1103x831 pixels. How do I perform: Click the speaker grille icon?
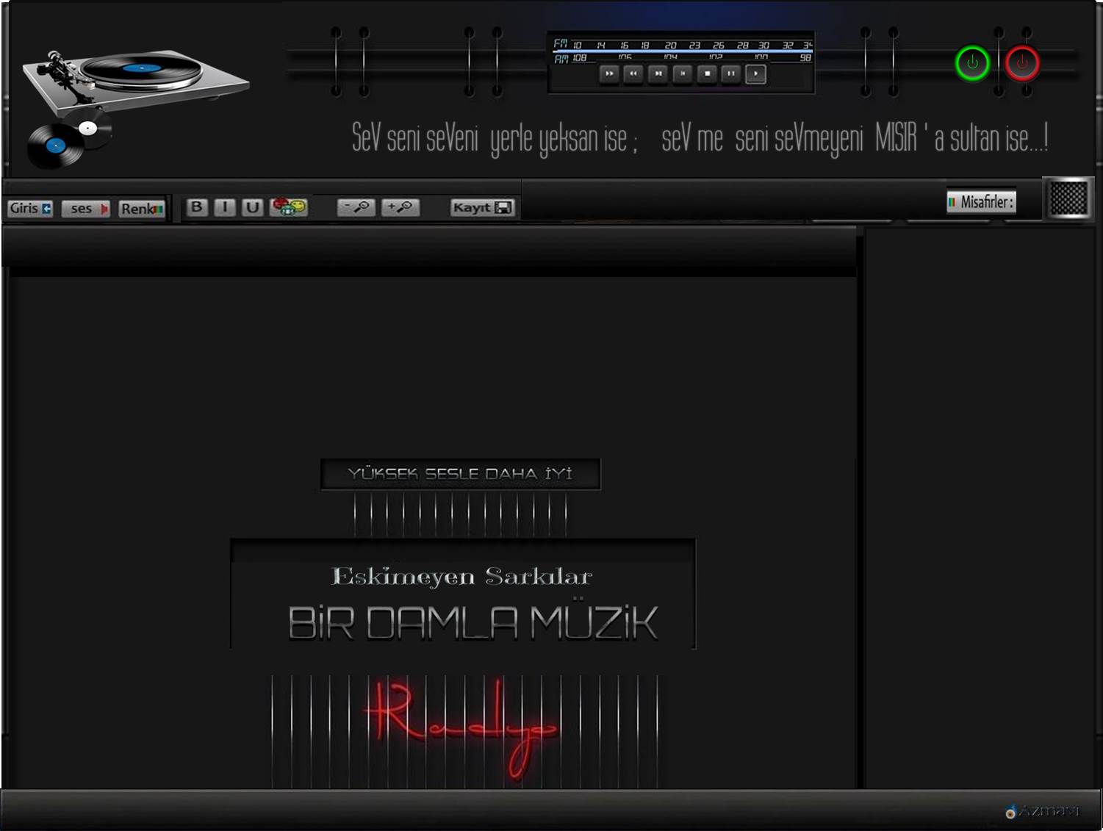pyautogui.click(x=1068, y=198)
